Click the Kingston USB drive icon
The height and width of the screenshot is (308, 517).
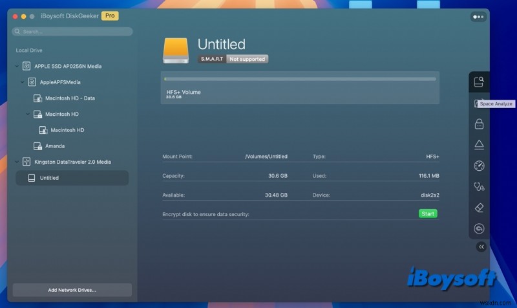pos(26,162)
